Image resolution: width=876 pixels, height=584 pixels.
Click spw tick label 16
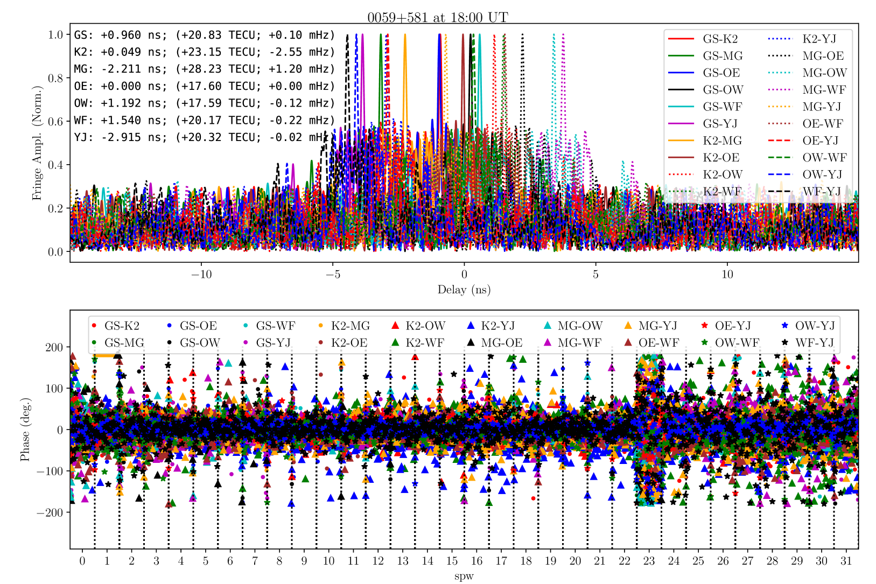tap(476, 561)
